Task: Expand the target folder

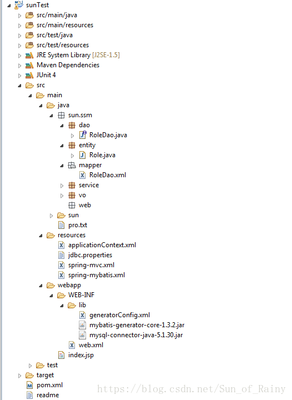Action: pos(19,376)
